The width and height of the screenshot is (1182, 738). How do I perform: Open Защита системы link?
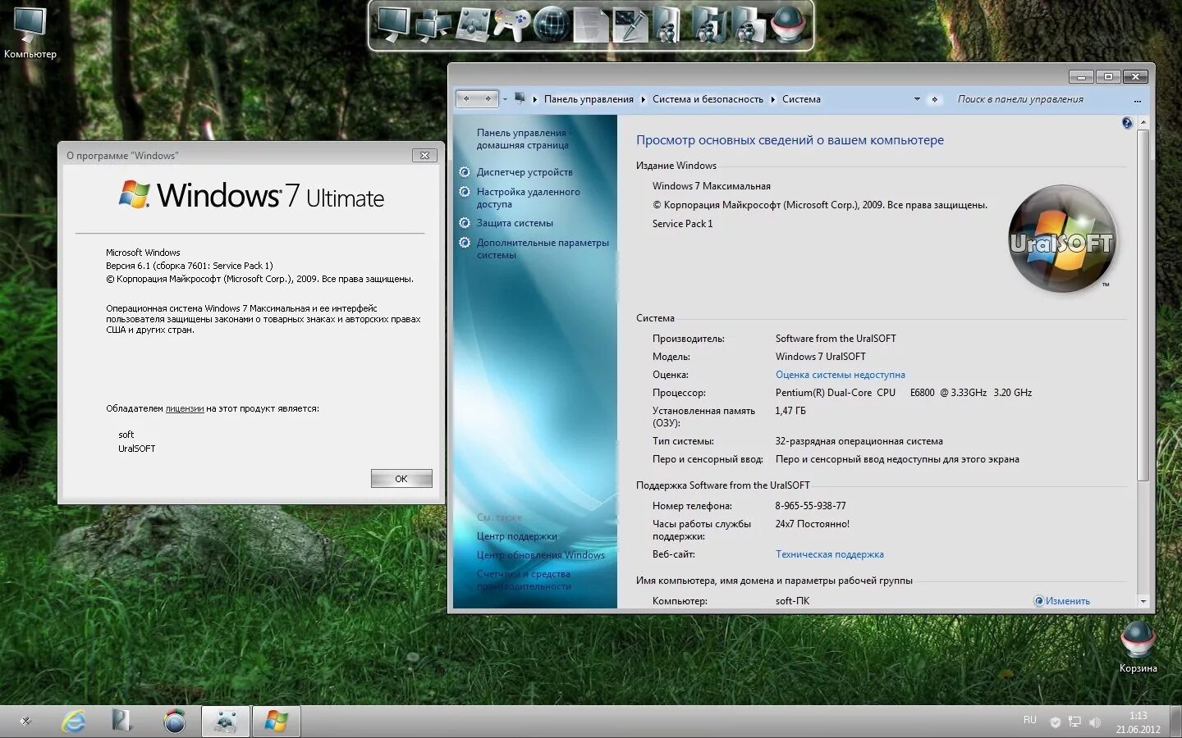(x=515, y=223)
